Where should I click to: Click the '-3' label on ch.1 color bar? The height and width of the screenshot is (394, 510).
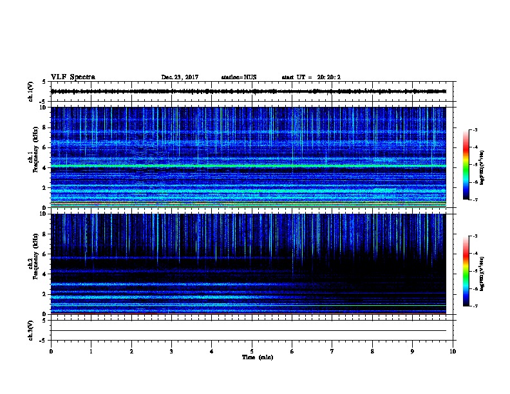point(475,129)
